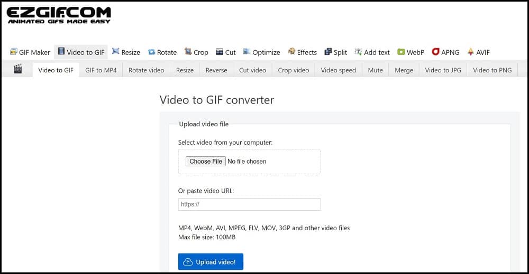Click the Resize icon in main menu

(x=116, y=51)
